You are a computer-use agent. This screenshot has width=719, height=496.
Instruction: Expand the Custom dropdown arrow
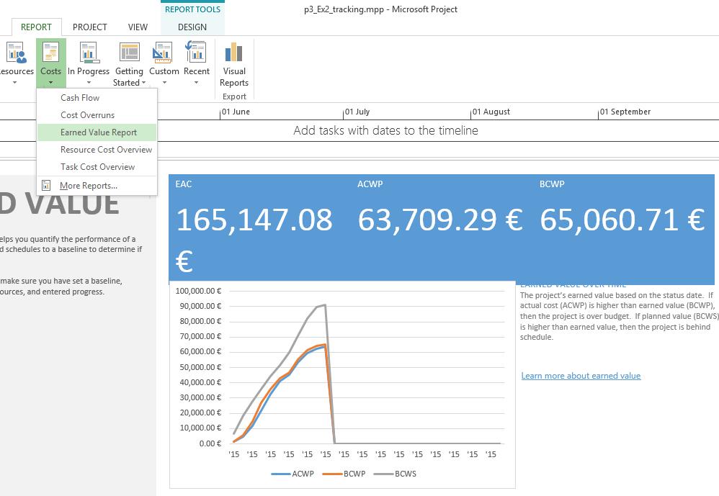tap(164, 83)
